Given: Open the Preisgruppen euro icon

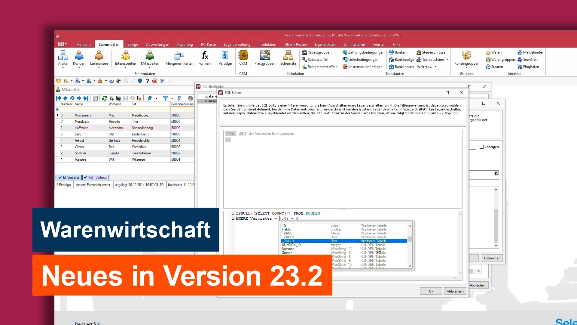Looking at the screenshot, I should tap(265, 56).
